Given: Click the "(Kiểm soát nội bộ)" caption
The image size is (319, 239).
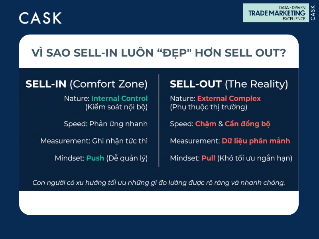Looking at the screenshot, I should (x=116, y=107).
